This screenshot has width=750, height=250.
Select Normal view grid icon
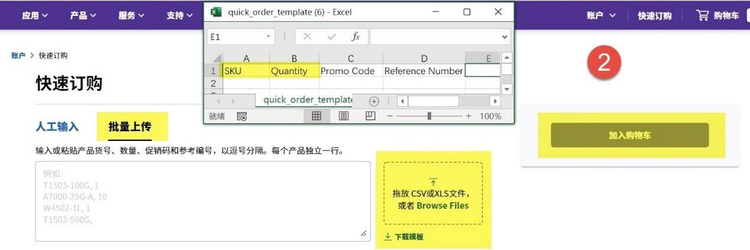pos(317,116)
